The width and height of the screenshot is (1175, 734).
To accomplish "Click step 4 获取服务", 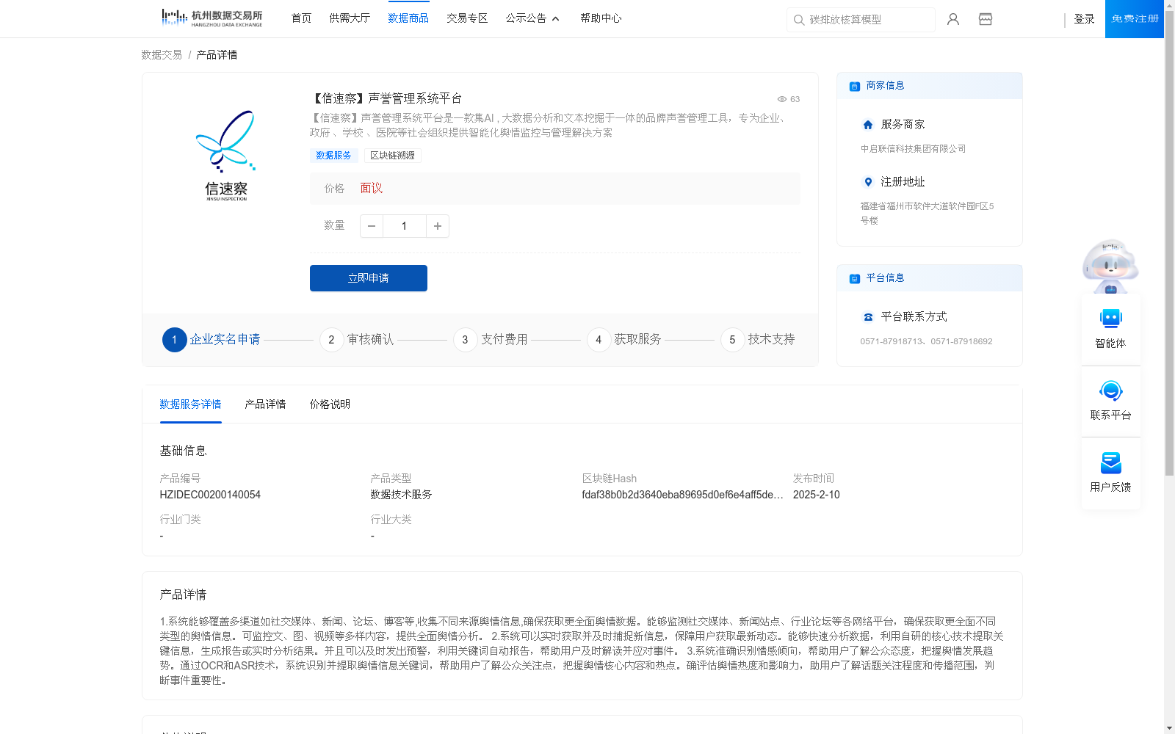I will click(x=624, y=340).
